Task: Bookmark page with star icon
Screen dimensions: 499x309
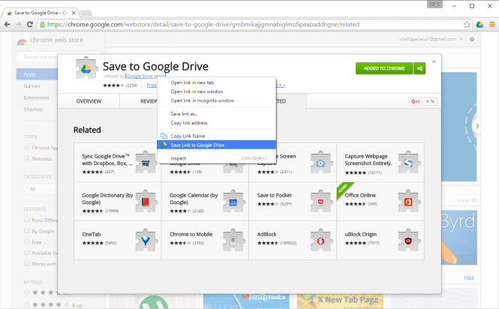Action: coord(467,25)
